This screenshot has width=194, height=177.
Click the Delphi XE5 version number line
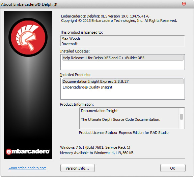(x=105, y=16)
